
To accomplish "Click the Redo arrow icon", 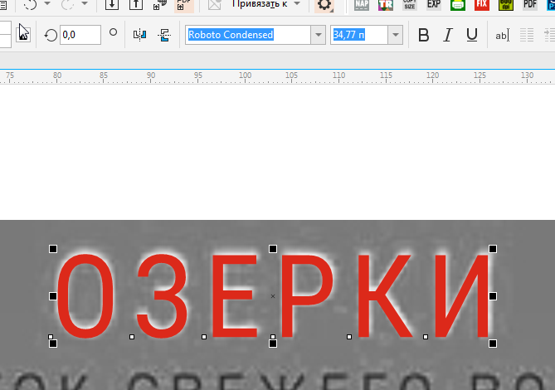I will click(x=68, y=4).
